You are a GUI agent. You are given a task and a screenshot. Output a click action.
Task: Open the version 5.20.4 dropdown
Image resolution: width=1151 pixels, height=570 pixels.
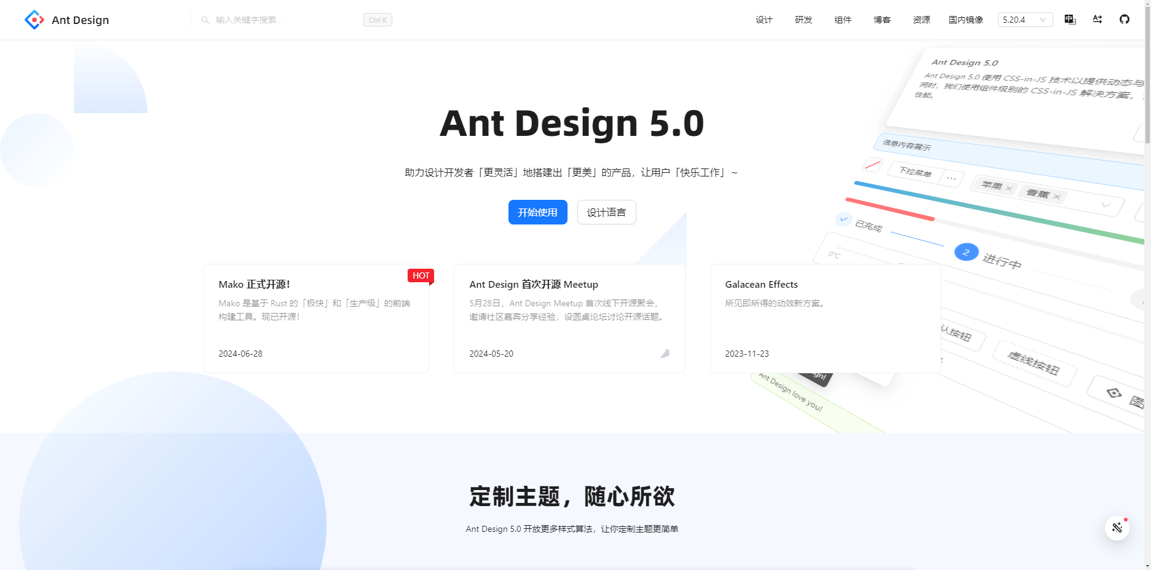pyautogui.click(x=1025, y=20)
